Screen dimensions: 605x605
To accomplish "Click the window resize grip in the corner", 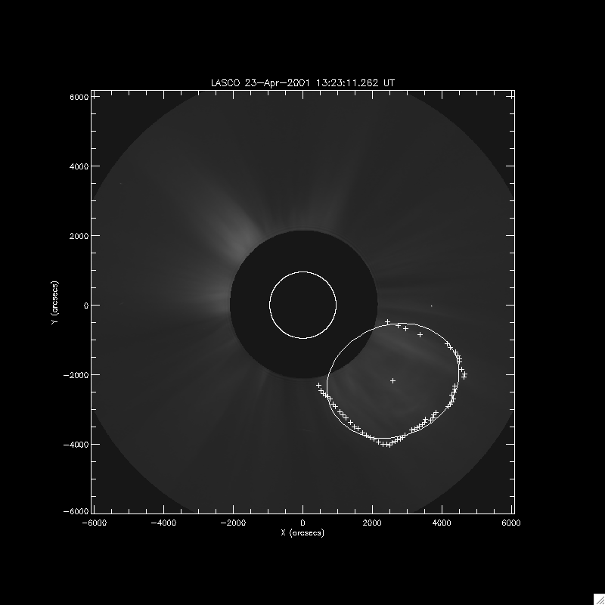I will click(598, 598).
